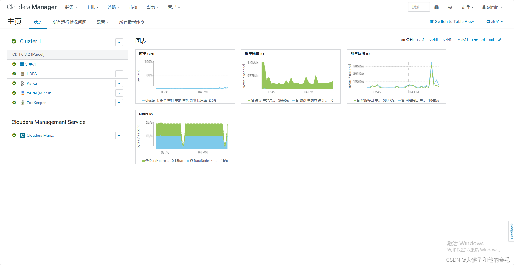Select 1 小时 time range
The image size is (514, 265).
click(421, 40)
